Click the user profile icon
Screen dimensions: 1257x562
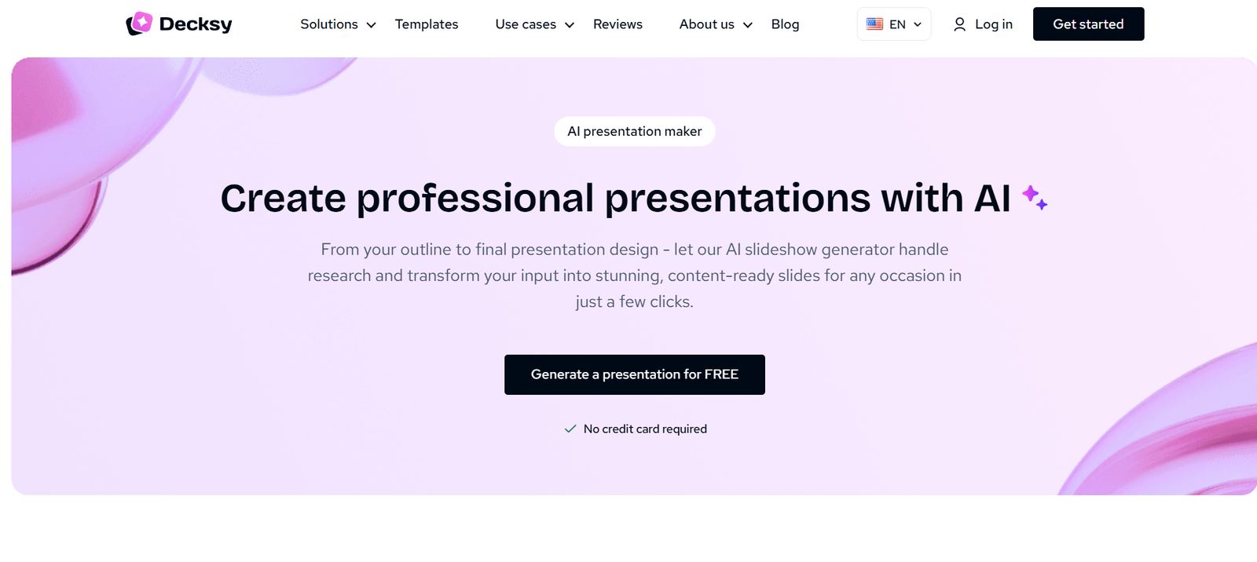click(x=959, y=24)
